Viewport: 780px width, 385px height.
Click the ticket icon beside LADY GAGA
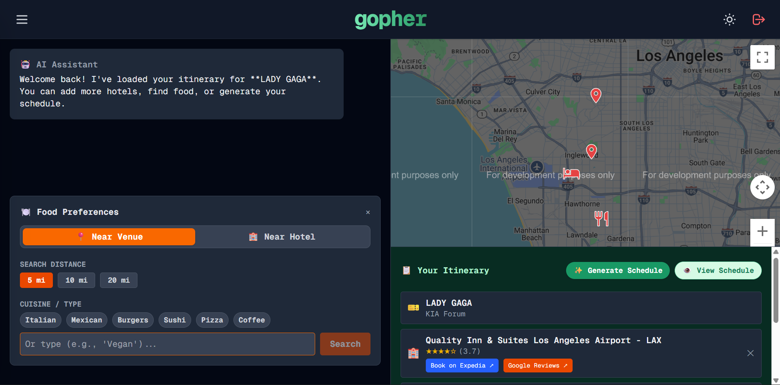[413, 308]
